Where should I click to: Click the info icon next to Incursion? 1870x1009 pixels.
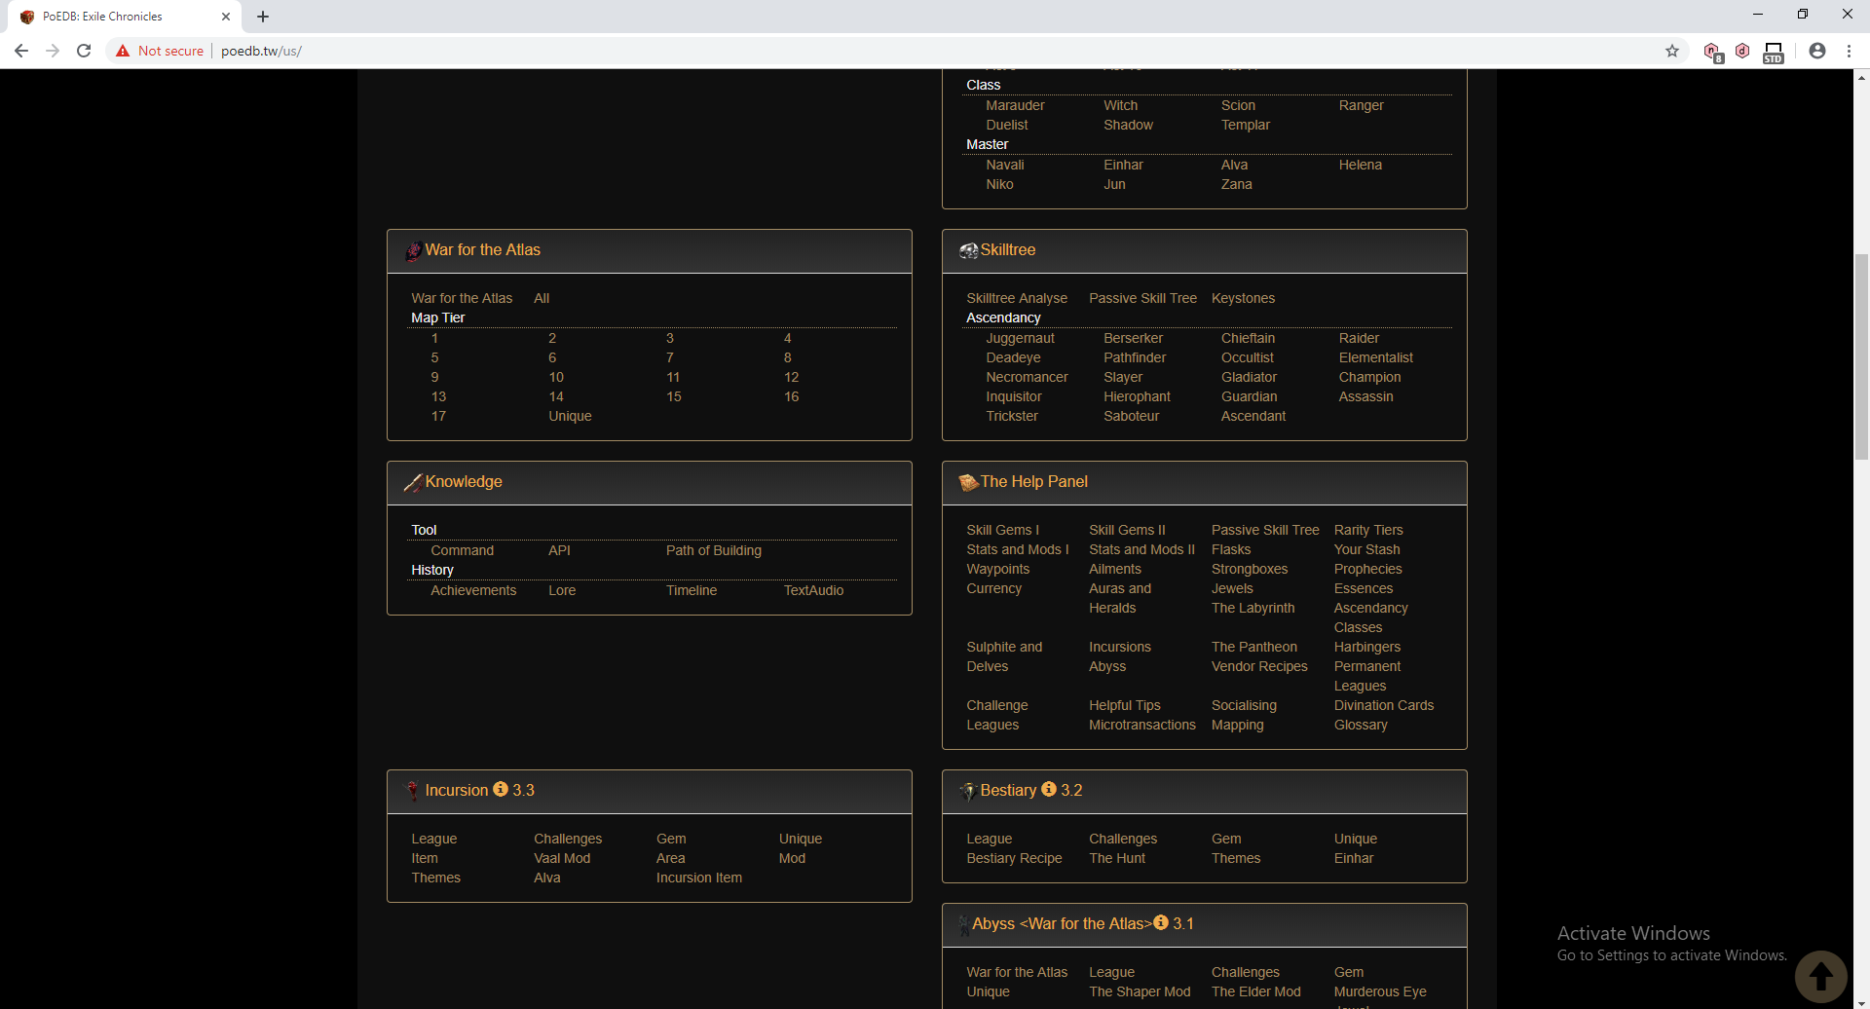(501, 789)
